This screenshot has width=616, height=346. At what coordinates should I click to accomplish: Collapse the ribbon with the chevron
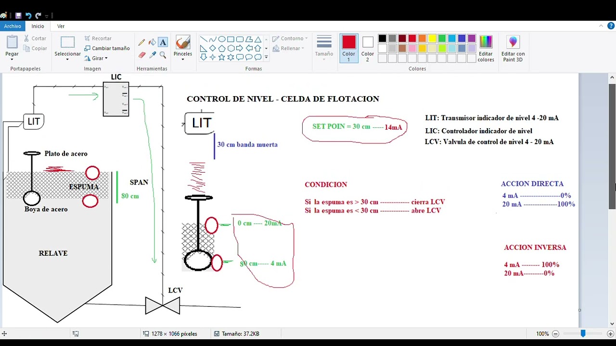click(x=602, y=26)
